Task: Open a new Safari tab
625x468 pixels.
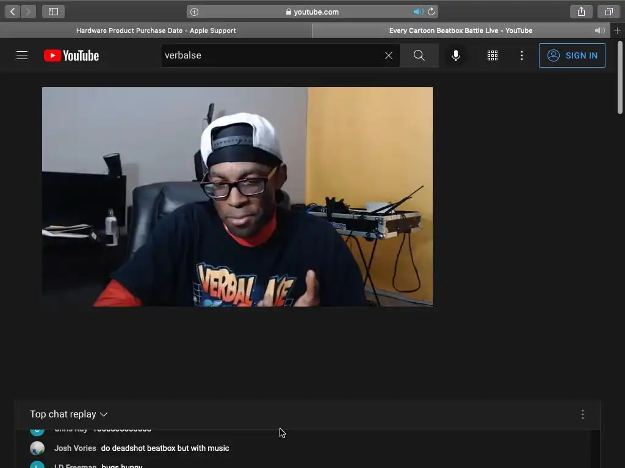Action: 618,30
